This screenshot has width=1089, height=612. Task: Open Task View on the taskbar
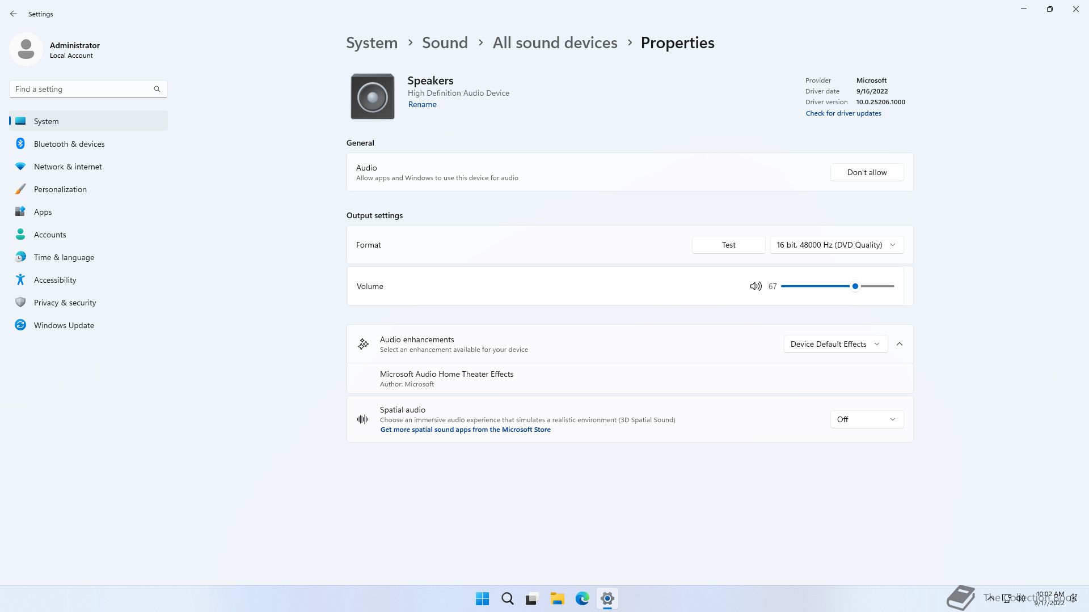tap(532, 599)
